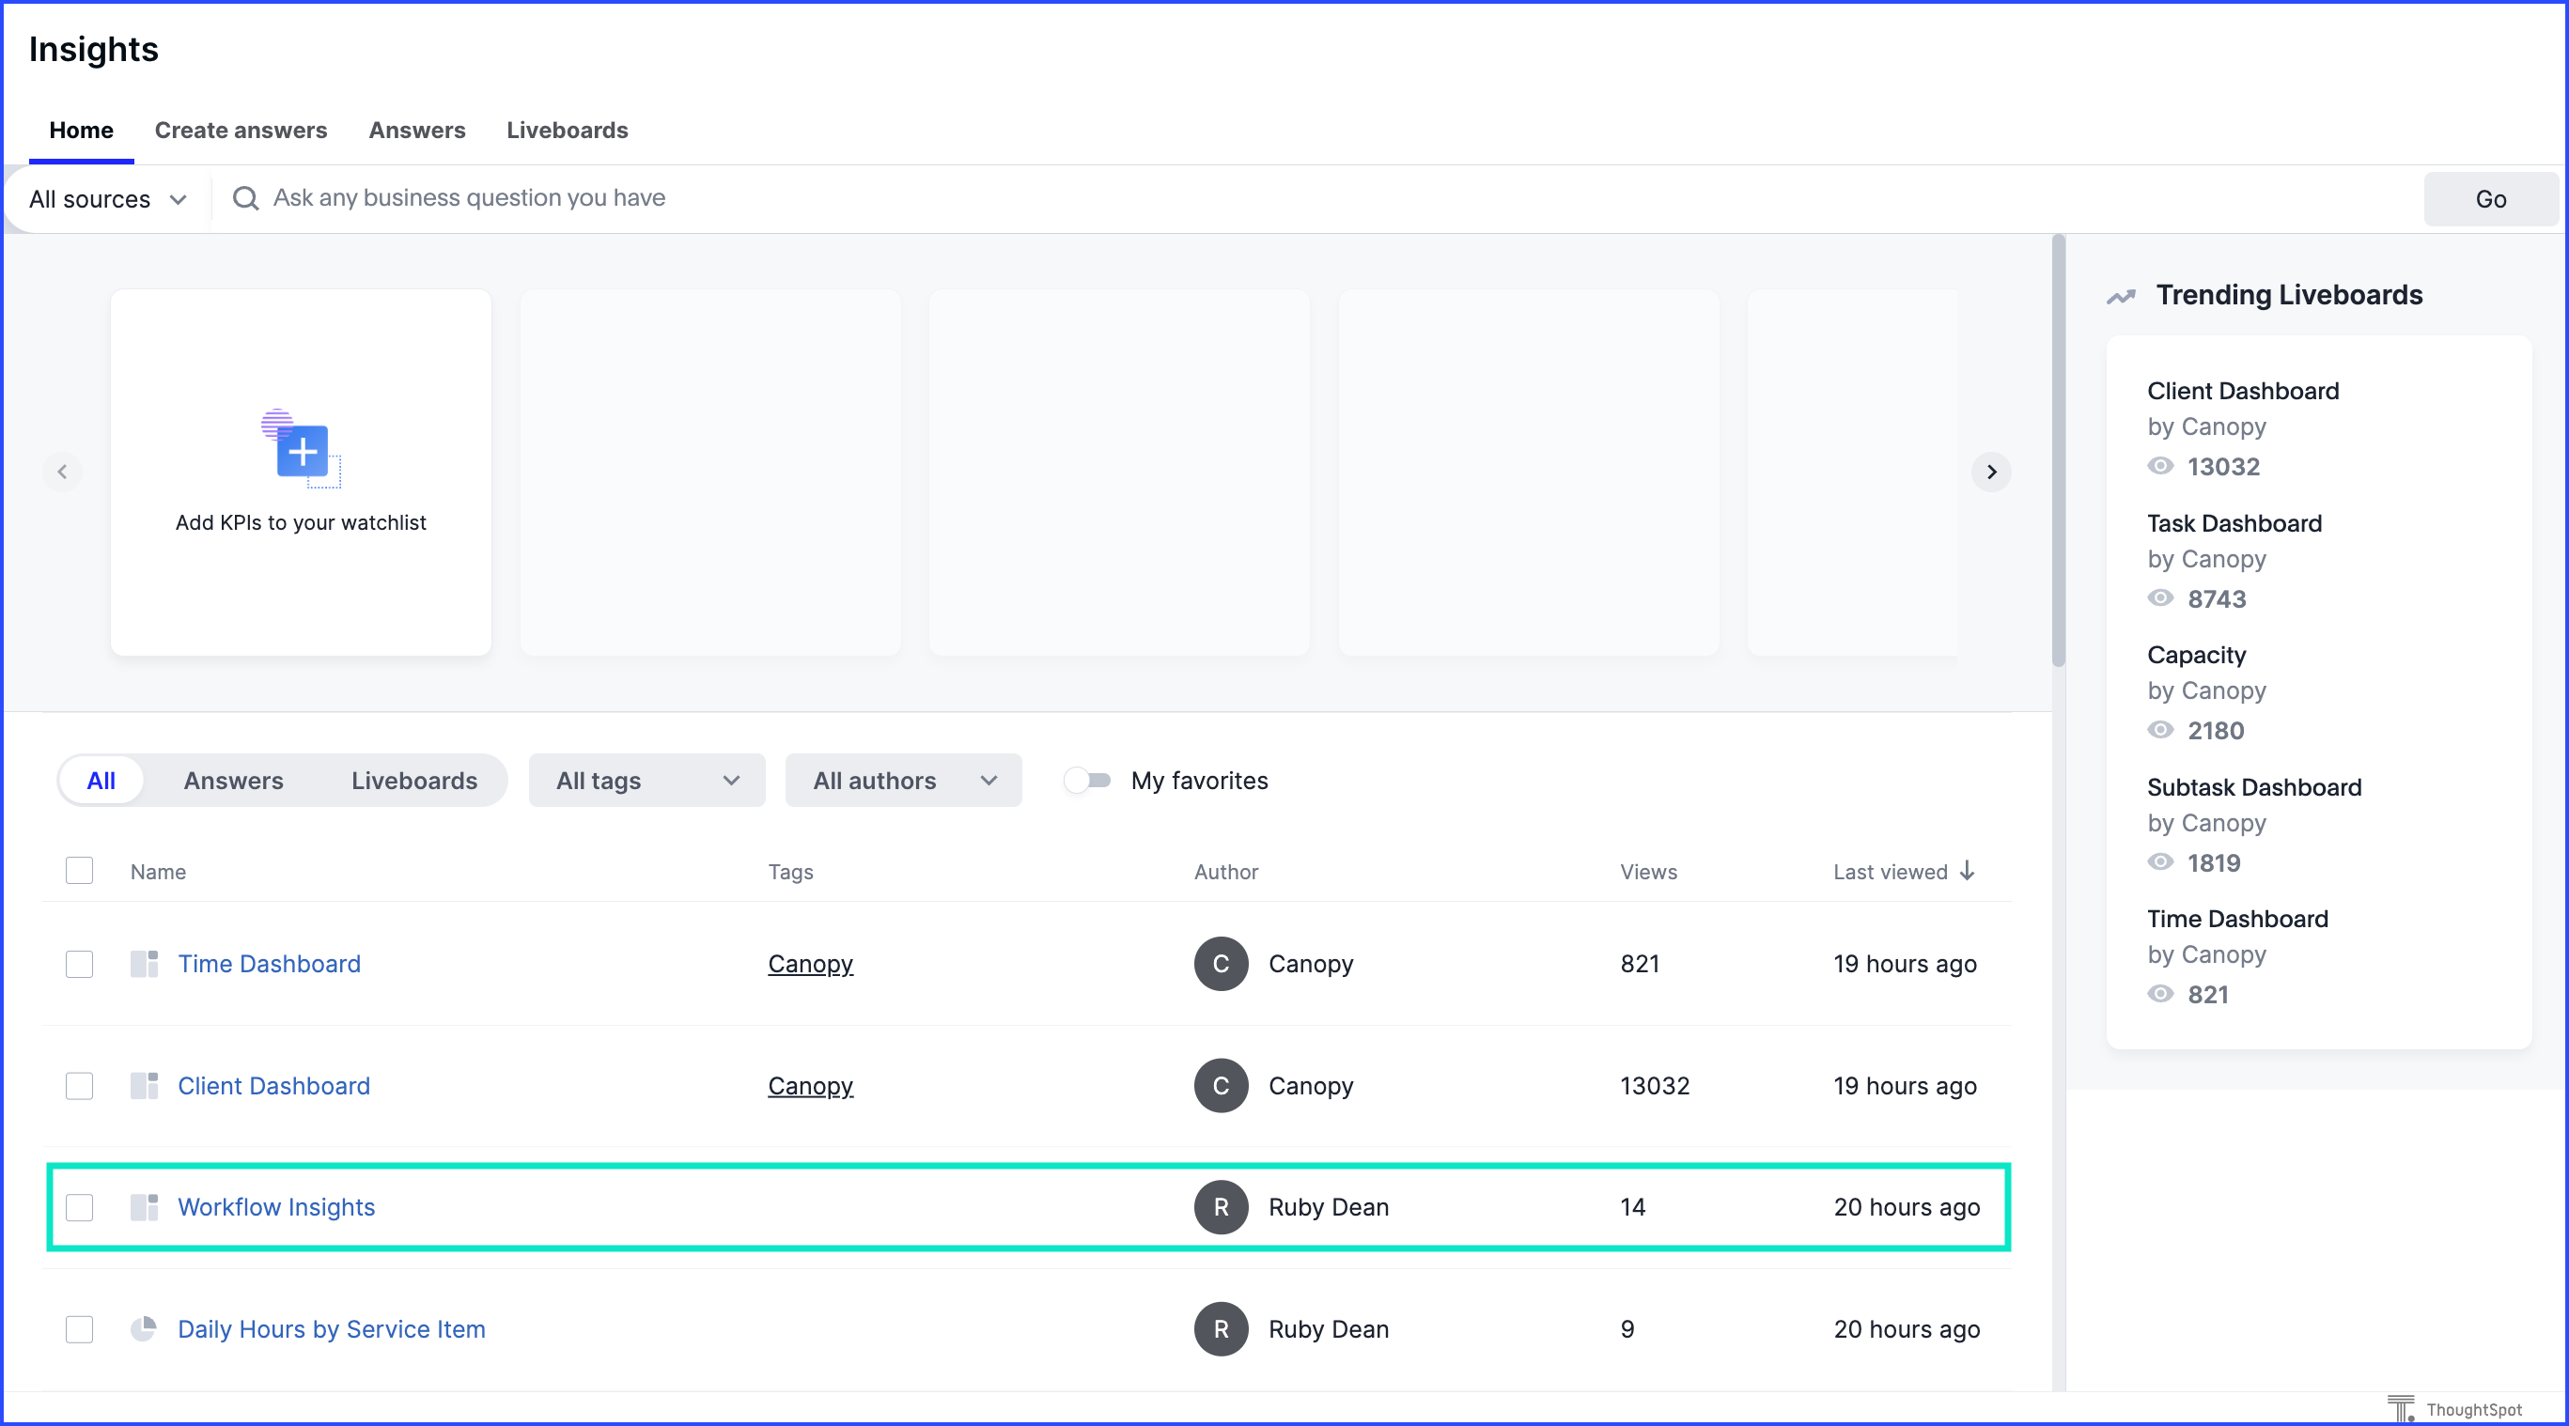Expand the All authors filter
This screenshot has height=1426, width=2569.
(903, 780)
